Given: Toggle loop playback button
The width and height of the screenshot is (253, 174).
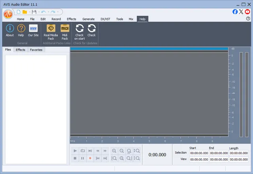Looking at the screenshot, I should [x=83, y=151].
